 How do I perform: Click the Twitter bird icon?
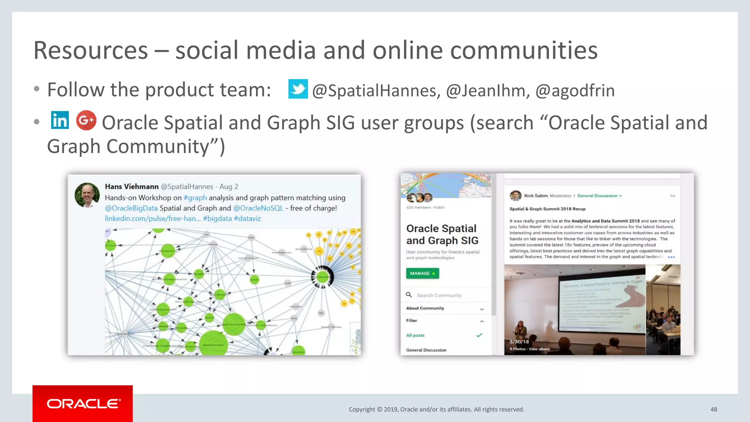(298, 89)
